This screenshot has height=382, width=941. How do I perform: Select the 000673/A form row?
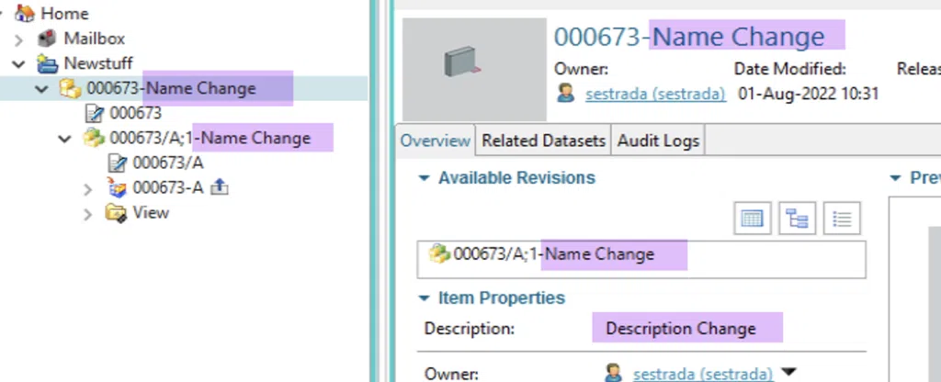(168, 163)
